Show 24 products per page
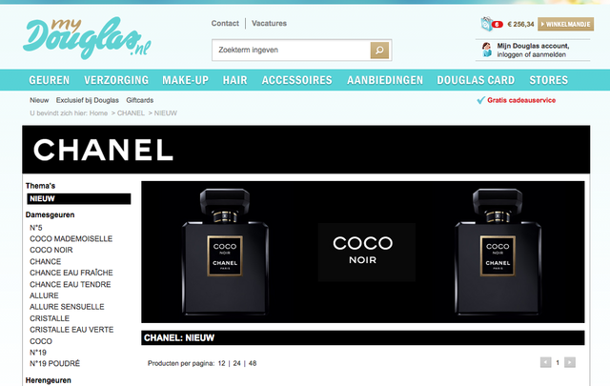The width and height of the screenshot is (610, 386). (236, 363)
